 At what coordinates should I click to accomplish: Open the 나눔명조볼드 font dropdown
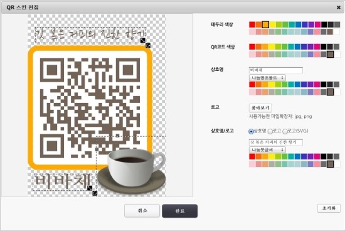coord(267,78)
